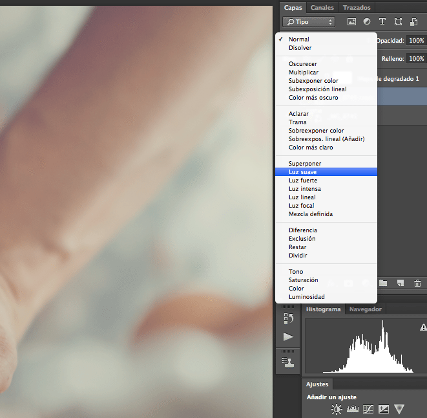Click the histogram graph display
Viewport: 427px width, 418px height.
[x=366, y=346]
